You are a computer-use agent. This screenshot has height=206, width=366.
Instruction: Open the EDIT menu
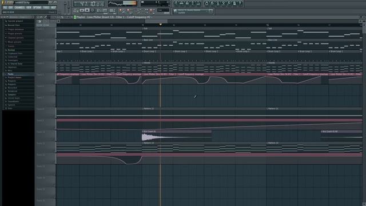point(10,7)
